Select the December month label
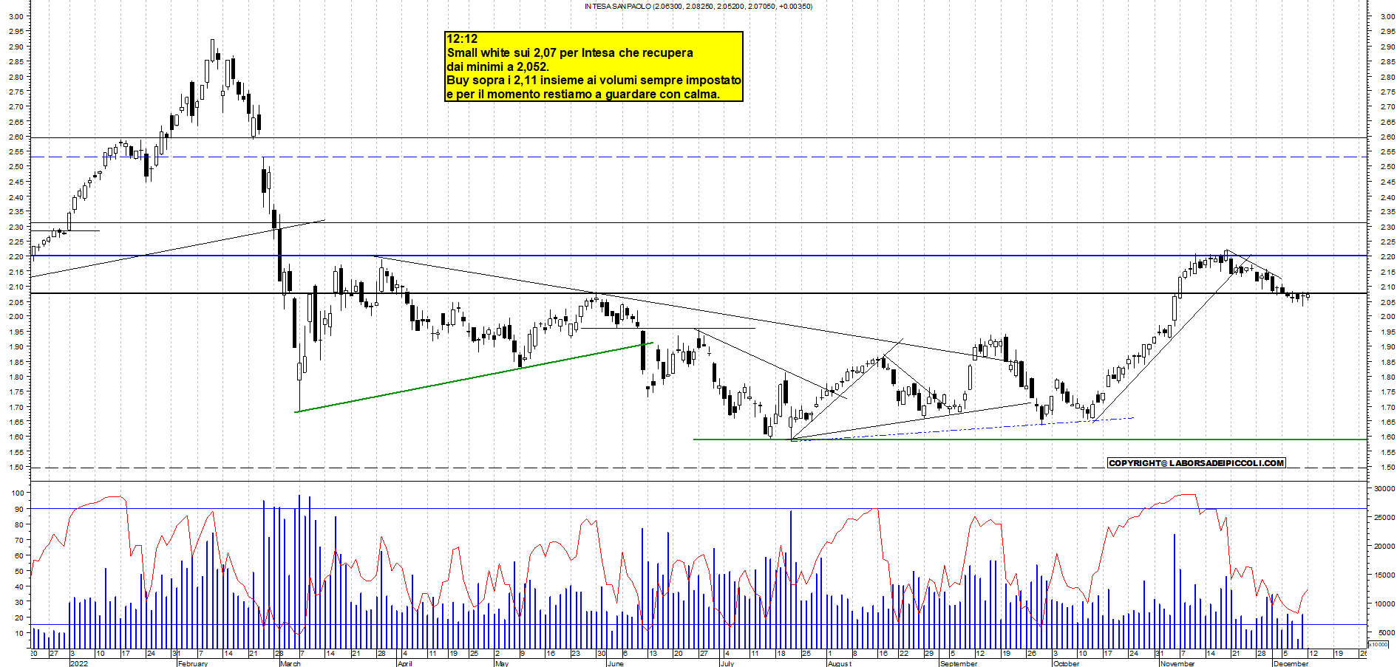Image resolution: width=1397 pixels, height=667 pixels. pos(1291,663)
